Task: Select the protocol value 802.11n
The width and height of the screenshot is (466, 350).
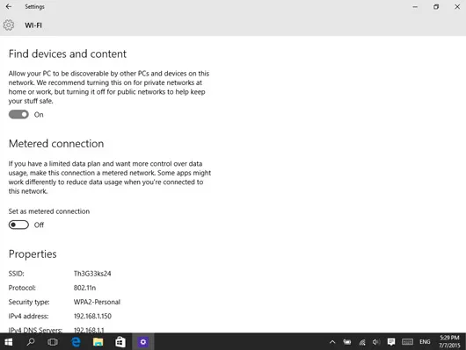Action: tap(84, 288)
